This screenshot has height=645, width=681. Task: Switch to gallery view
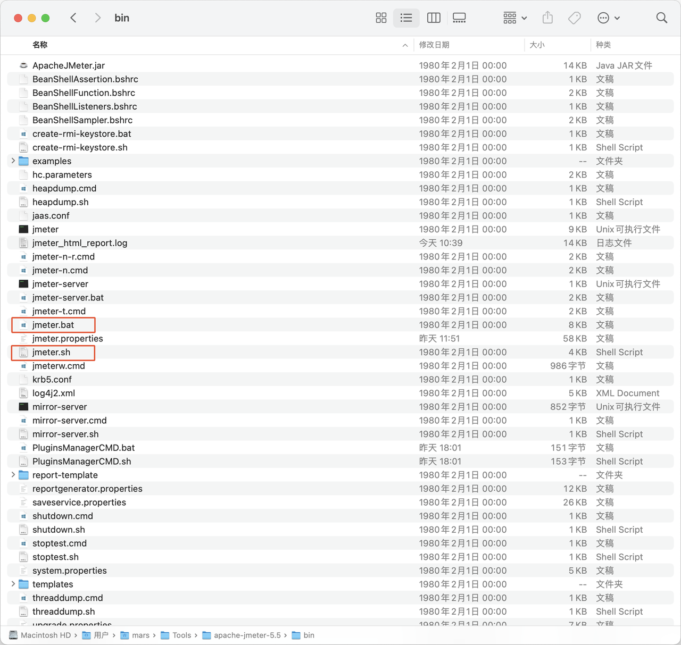pos(459,18)
